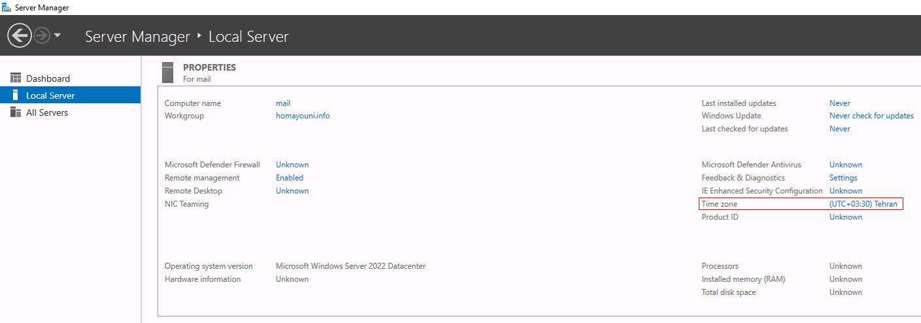Click the Local Server icon in sidebar
921x323 pixels.
(16, 95)
